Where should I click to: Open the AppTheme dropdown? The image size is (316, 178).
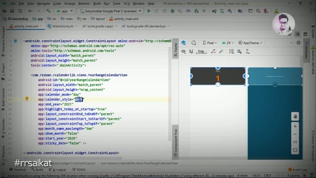250,43
